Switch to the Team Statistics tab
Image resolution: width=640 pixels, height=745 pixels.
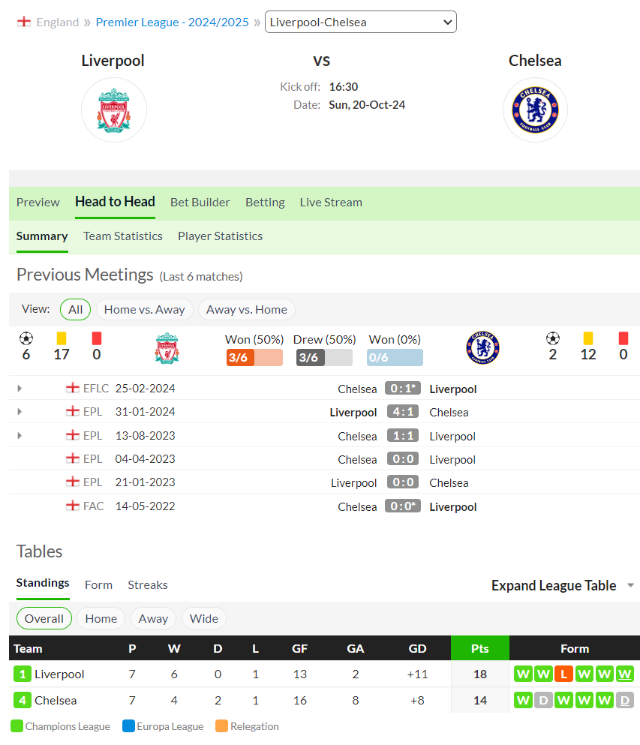122,236
